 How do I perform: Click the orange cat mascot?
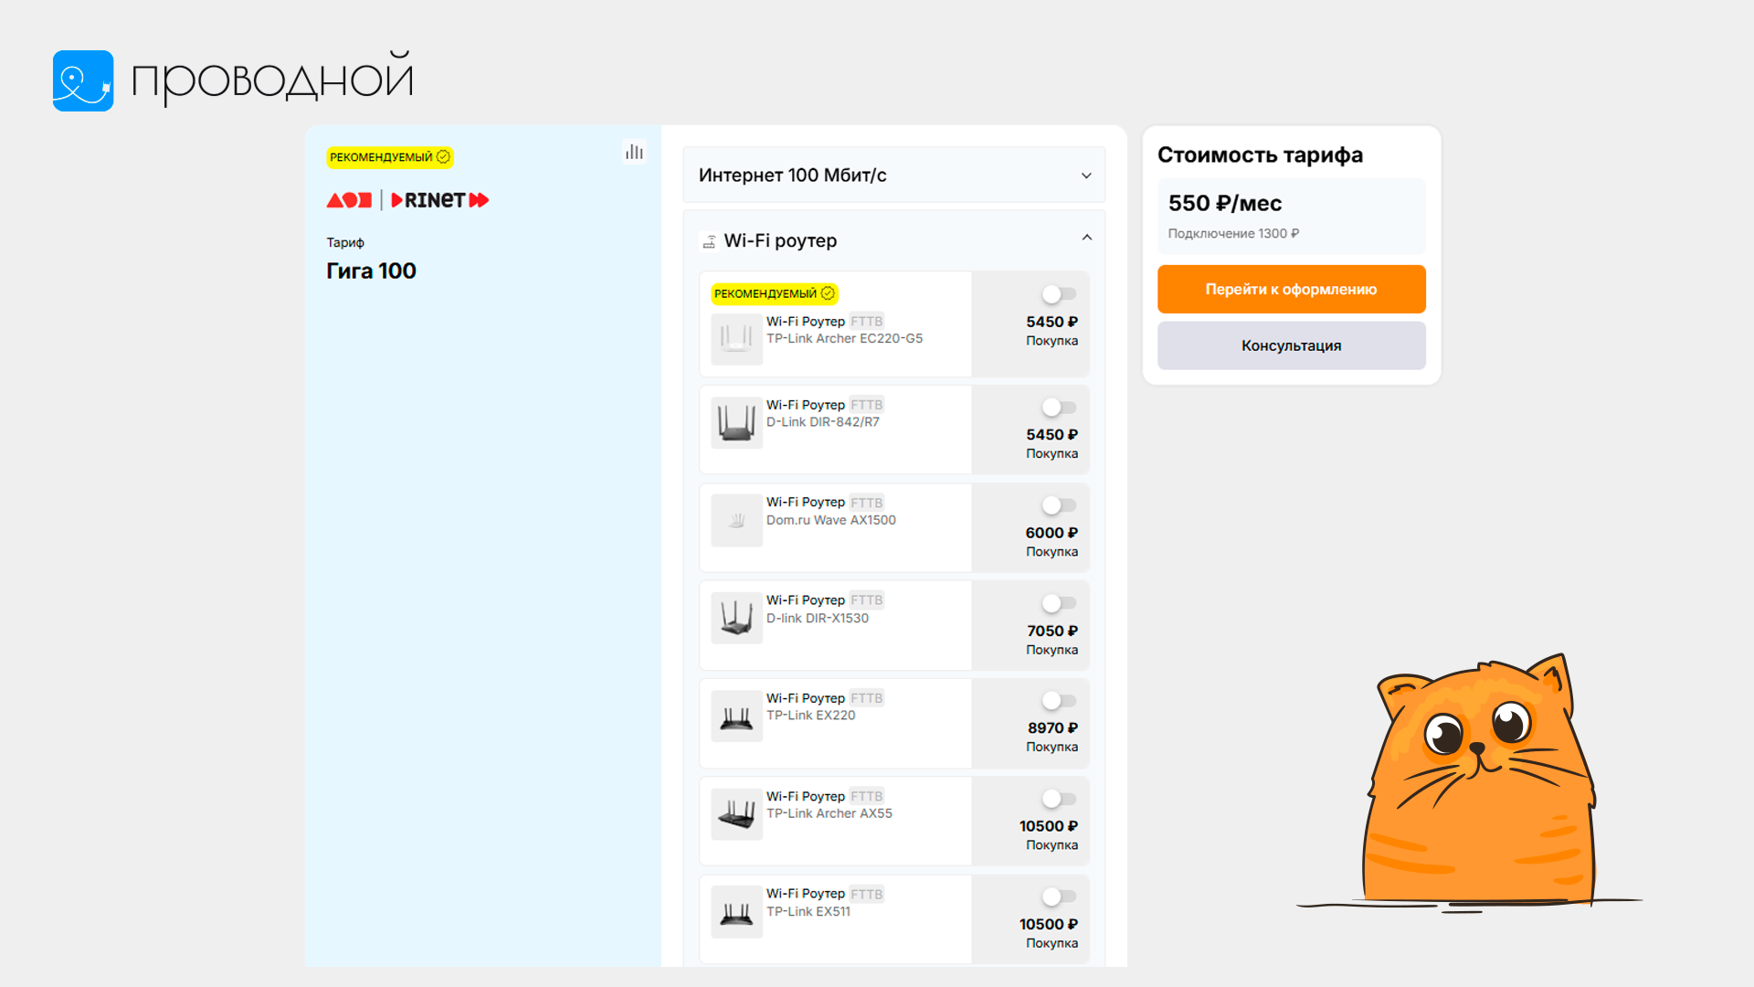(1477, 782)
